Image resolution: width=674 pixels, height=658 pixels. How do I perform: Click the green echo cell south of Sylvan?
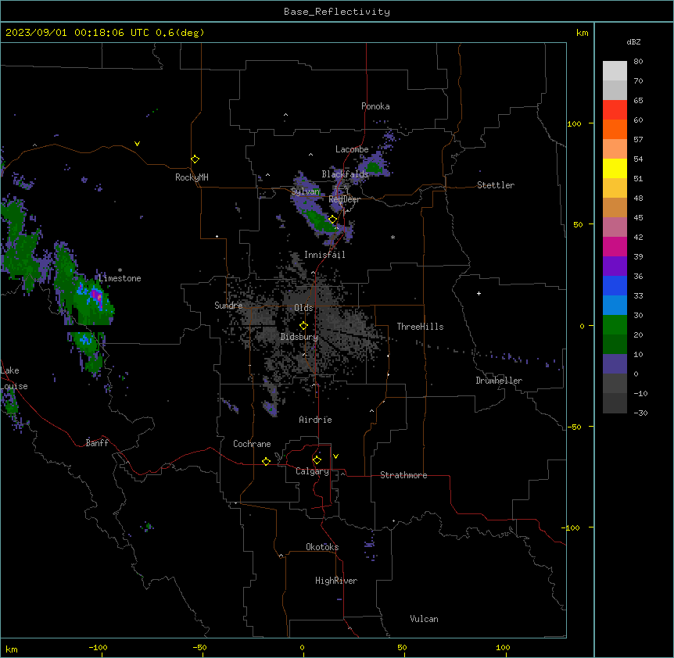[x=319, y=220]
